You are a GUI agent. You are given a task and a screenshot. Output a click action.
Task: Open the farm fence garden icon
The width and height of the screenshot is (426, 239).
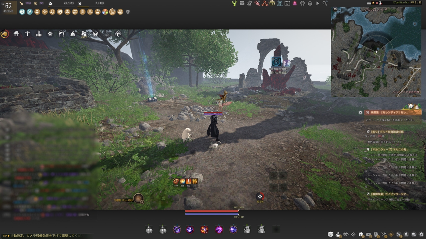point(39,34)
